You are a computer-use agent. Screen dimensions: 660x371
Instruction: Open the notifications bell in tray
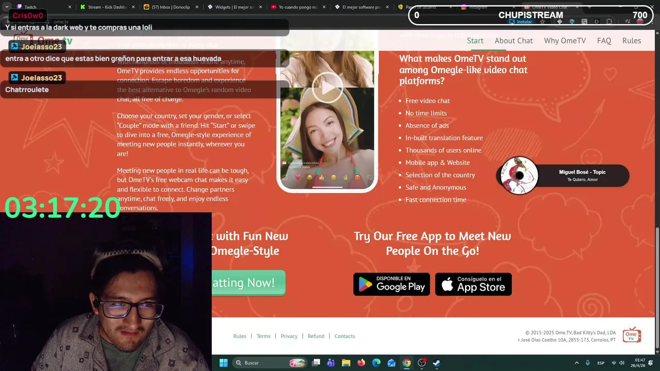point(651,363)
